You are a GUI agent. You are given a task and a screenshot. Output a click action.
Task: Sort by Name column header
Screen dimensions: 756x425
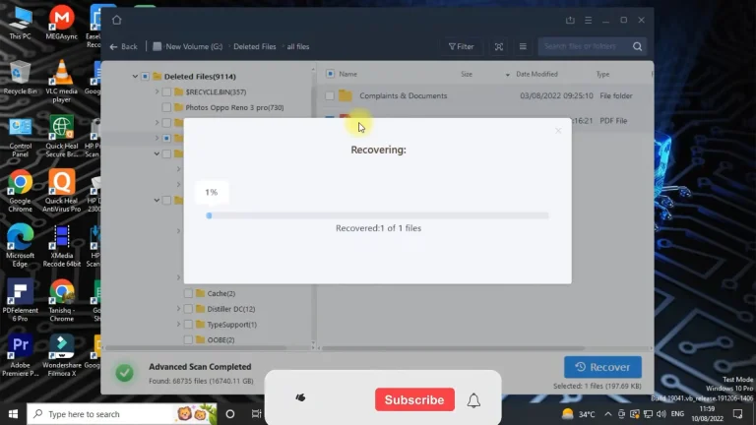347,74
